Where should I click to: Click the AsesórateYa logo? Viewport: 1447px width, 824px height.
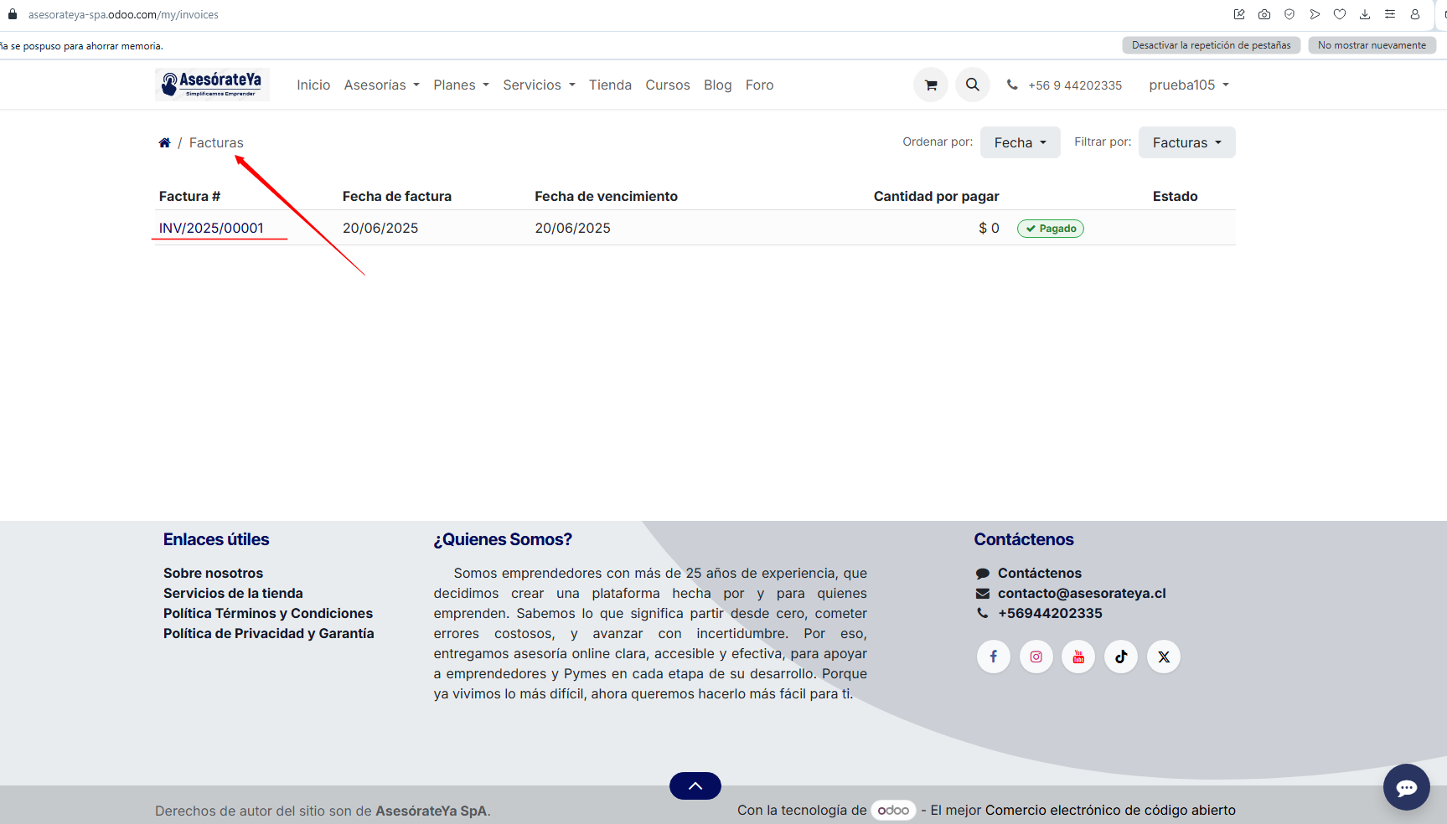pyautogui.click(x=212, y=85)
